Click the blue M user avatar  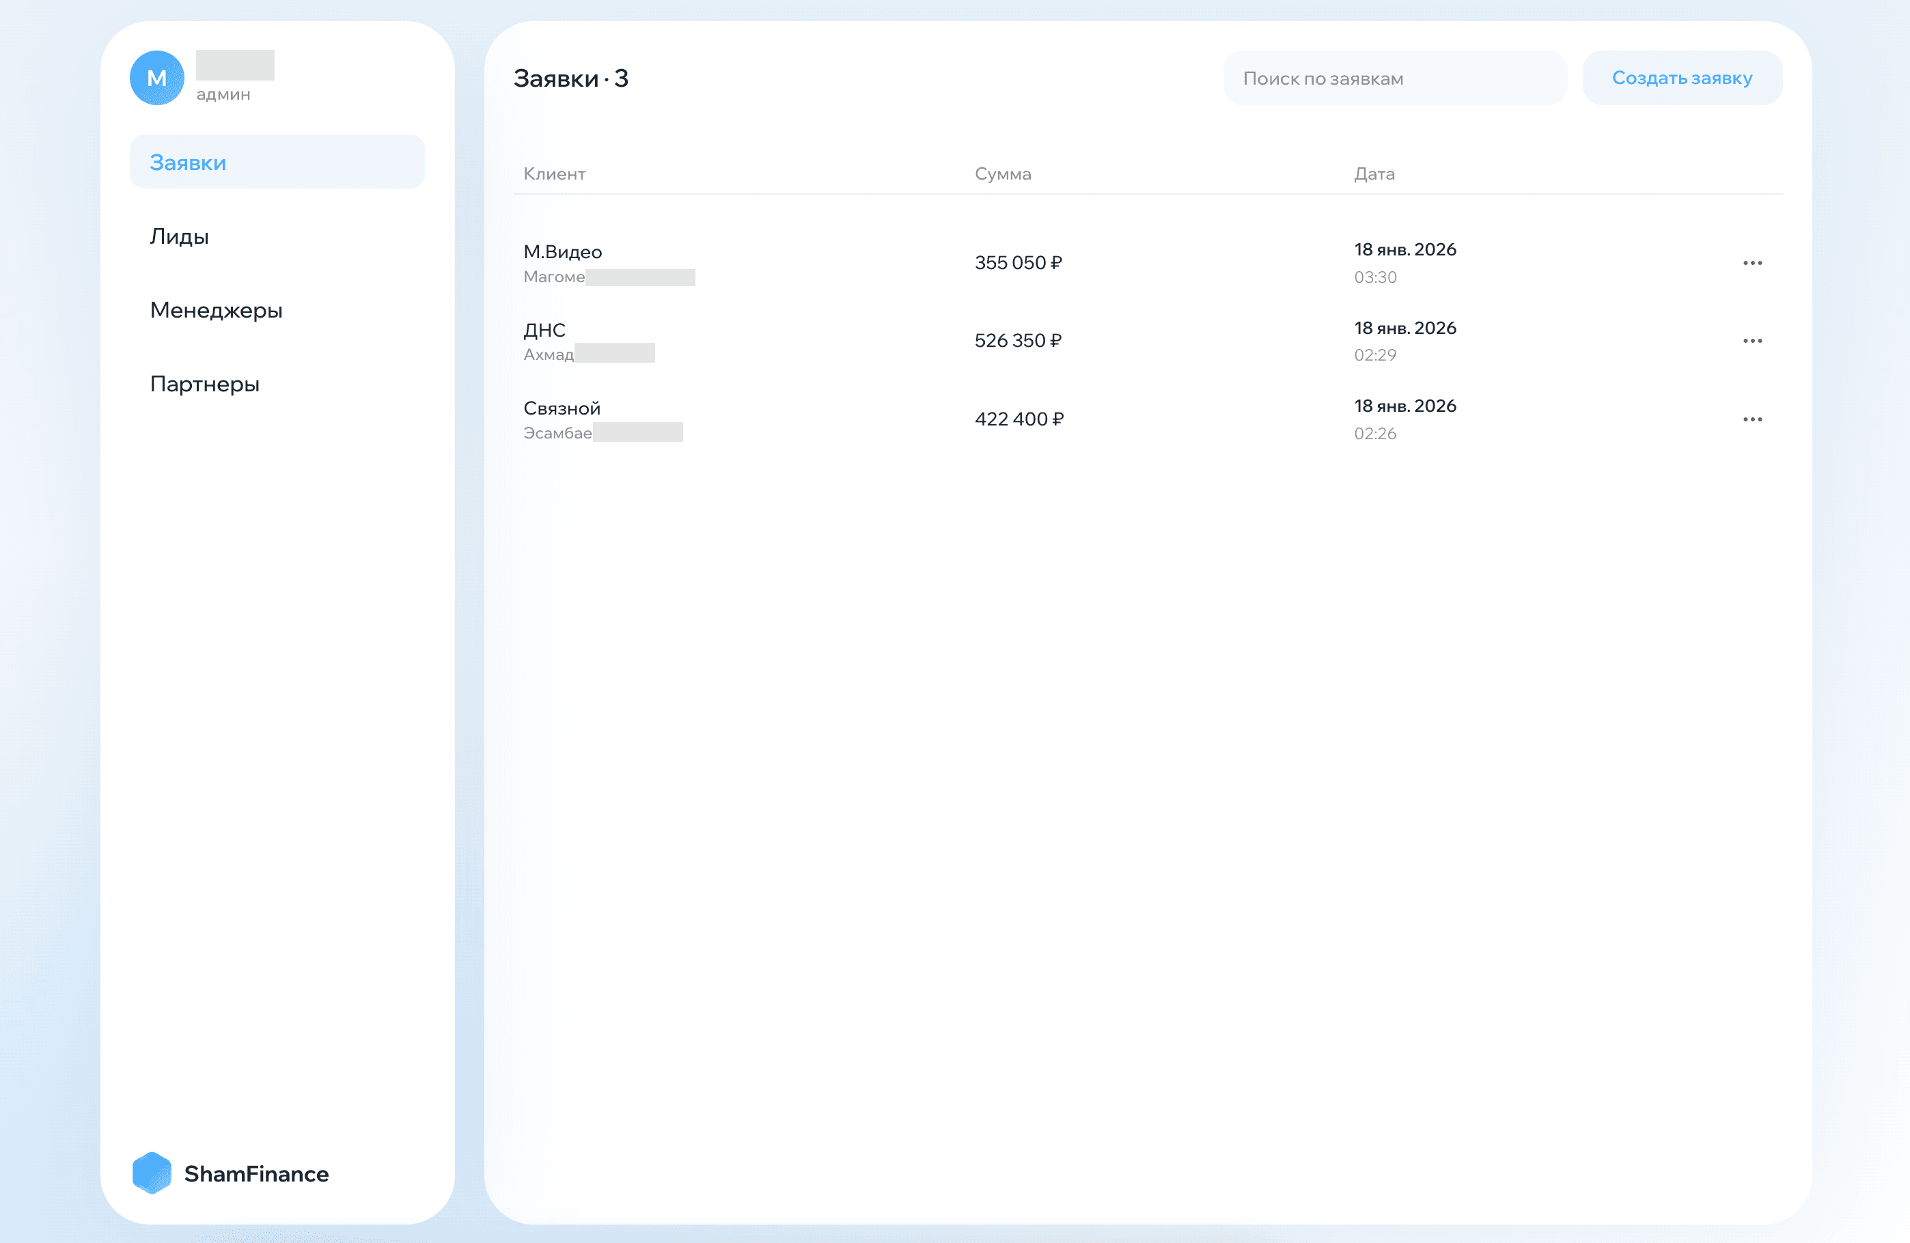[156, 78]
